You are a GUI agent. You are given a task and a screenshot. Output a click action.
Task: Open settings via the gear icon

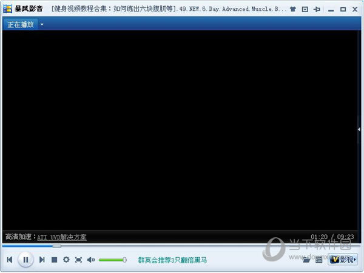[66, 260]
